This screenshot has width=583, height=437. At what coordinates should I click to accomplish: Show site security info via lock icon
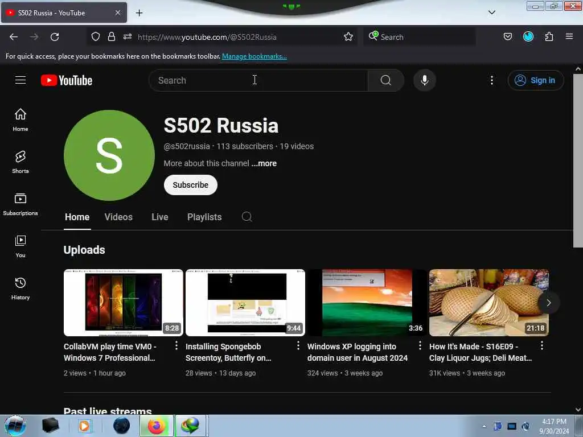pos(112,37)
